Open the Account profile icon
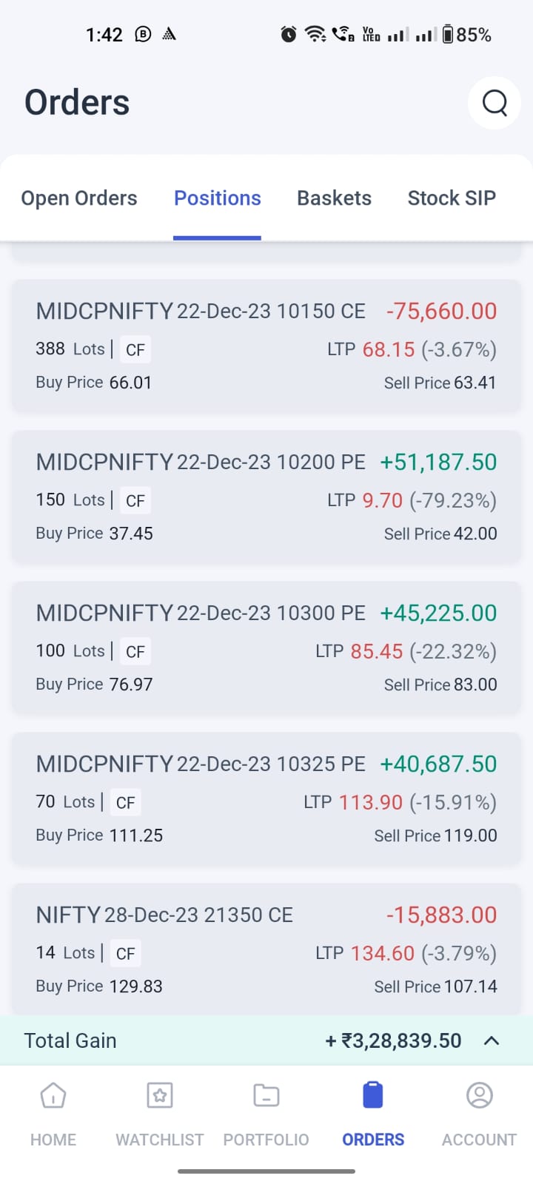The width and height of the screenshot is (533, 1184). click(x=479, y=1095)
